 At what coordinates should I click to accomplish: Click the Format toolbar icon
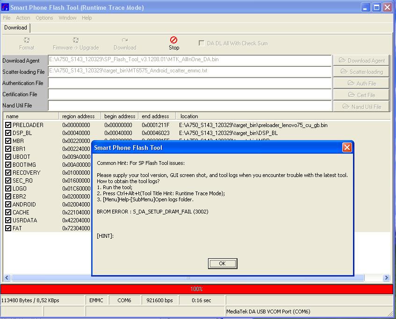[27, 40]
